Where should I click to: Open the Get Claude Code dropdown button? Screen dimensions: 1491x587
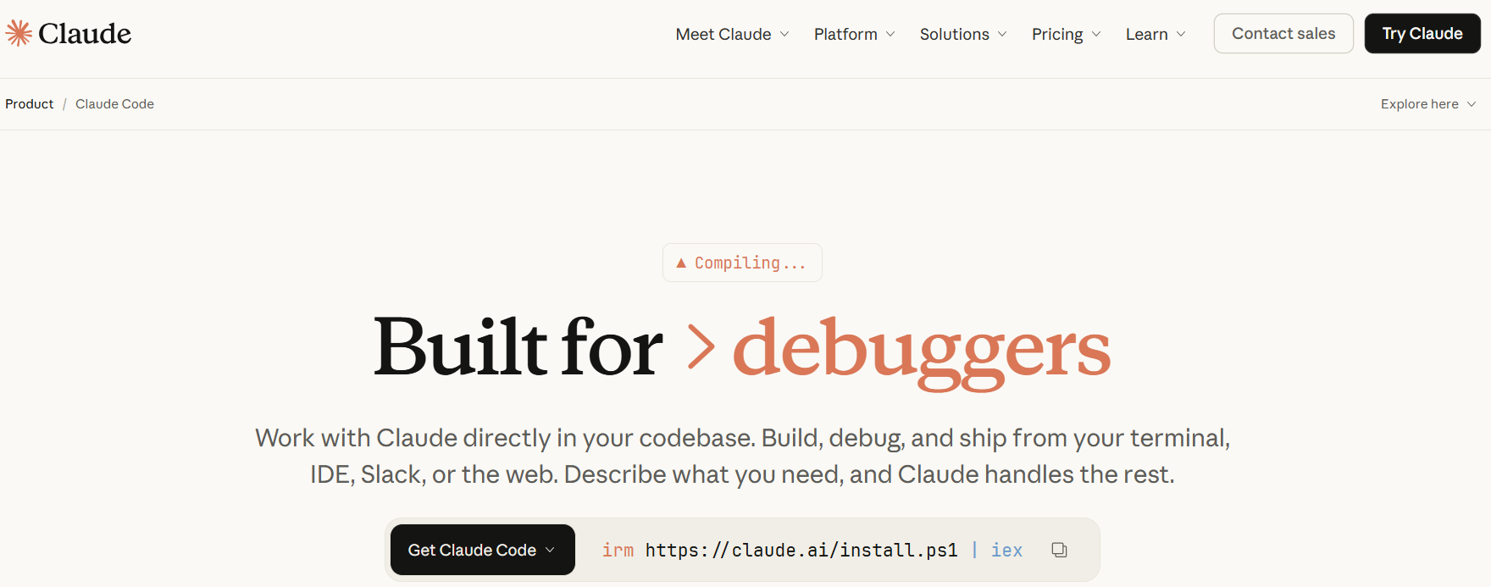pos(482,550)
